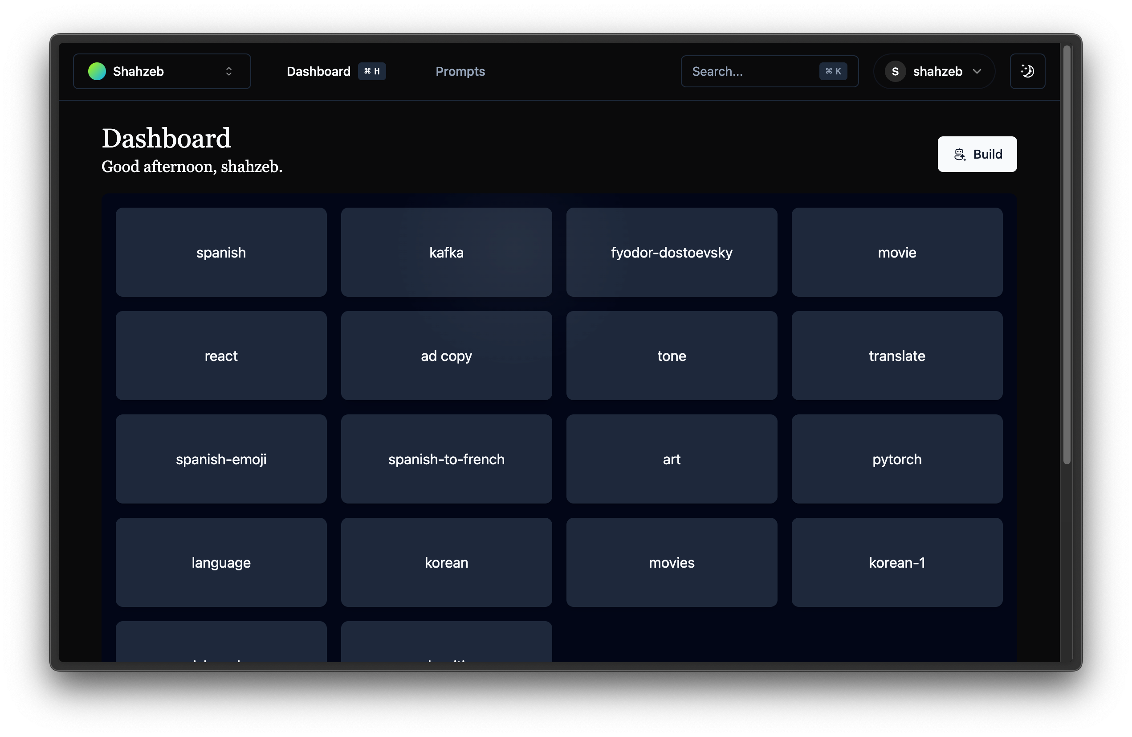Select the spanish-to-french card
This screenshot has width=1132, height=737.
point(446,459)
